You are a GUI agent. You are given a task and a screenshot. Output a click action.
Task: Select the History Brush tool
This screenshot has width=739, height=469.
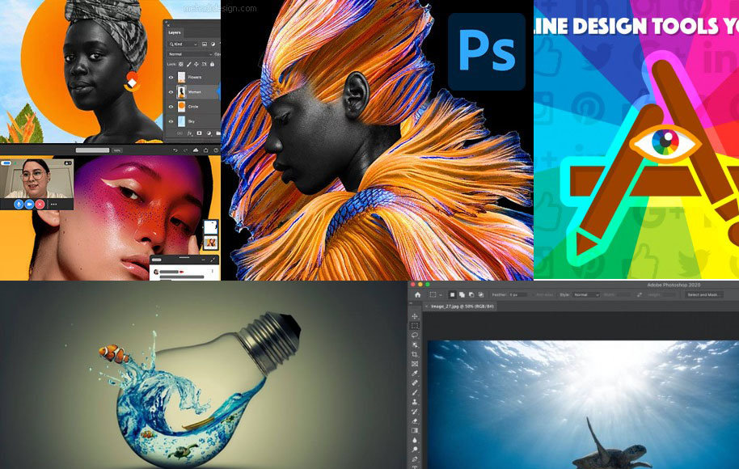point(415,412)
